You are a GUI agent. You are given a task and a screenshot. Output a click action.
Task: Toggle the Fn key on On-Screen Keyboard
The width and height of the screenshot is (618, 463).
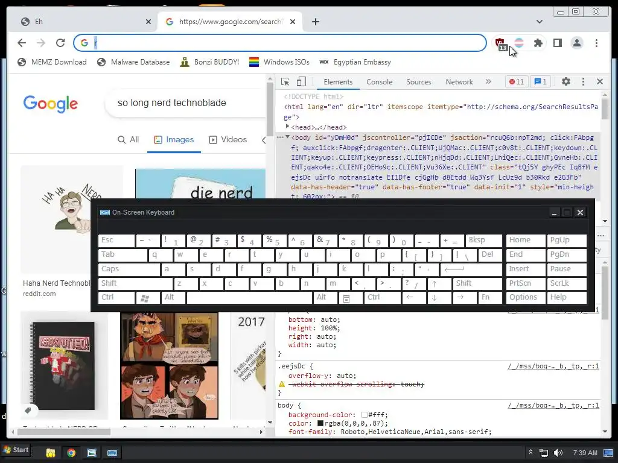(490, 298)
